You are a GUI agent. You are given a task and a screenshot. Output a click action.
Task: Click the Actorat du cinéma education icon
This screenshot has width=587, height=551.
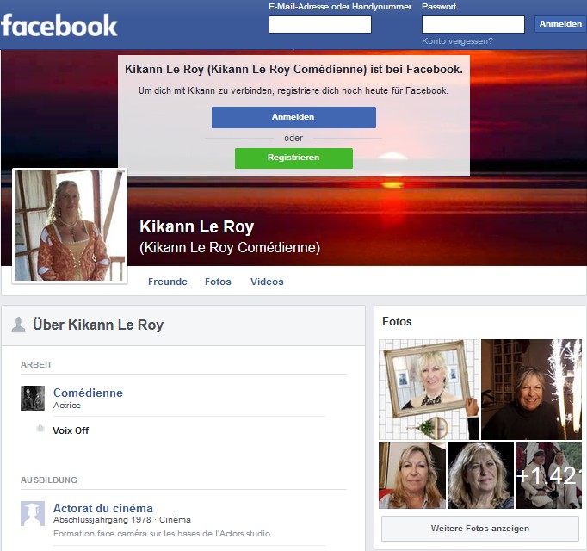coord(33,514)
